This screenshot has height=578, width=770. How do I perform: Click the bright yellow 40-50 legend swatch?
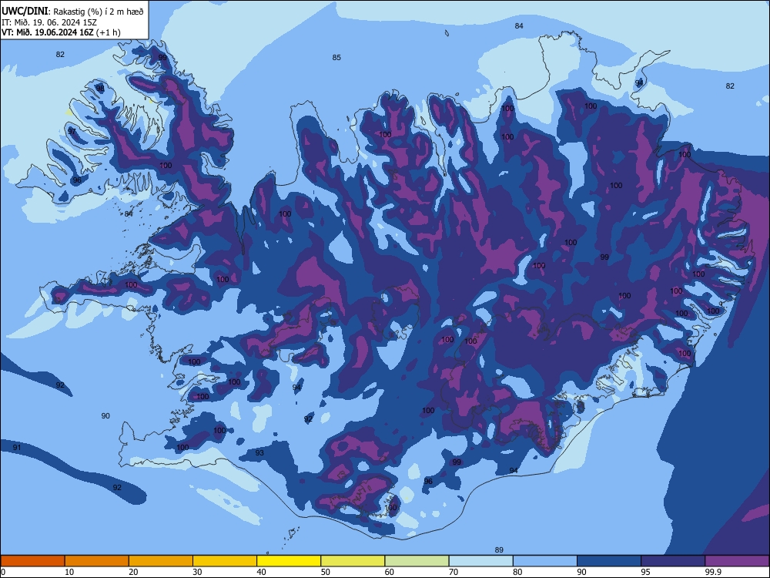click(289, 561)
